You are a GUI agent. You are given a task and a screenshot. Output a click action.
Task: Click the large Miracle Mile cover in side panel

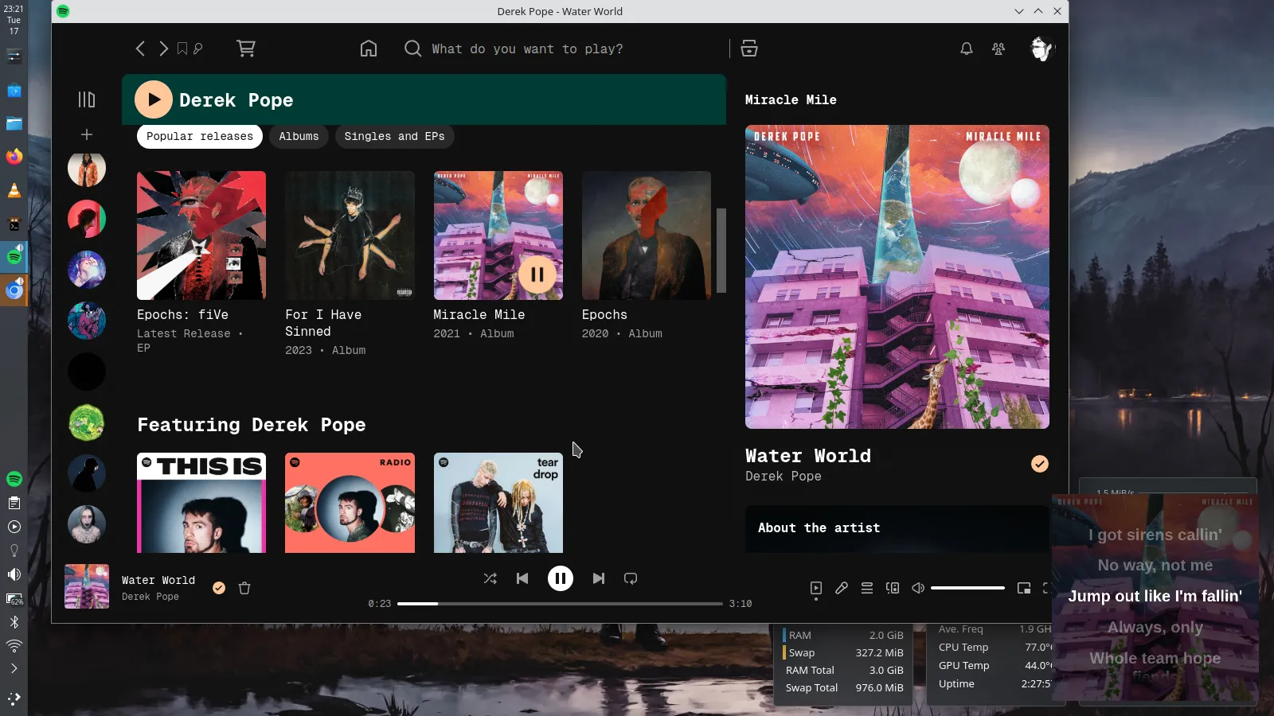pyautogui.click(x=897, y=277)
